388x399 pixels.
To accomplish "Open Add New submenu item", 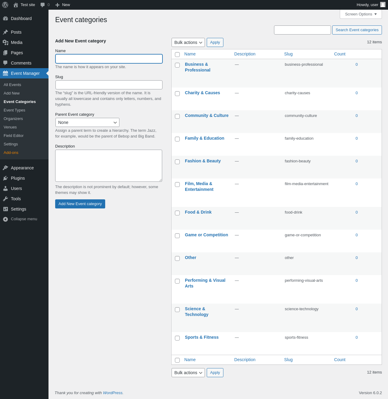I will pos(12,93).
